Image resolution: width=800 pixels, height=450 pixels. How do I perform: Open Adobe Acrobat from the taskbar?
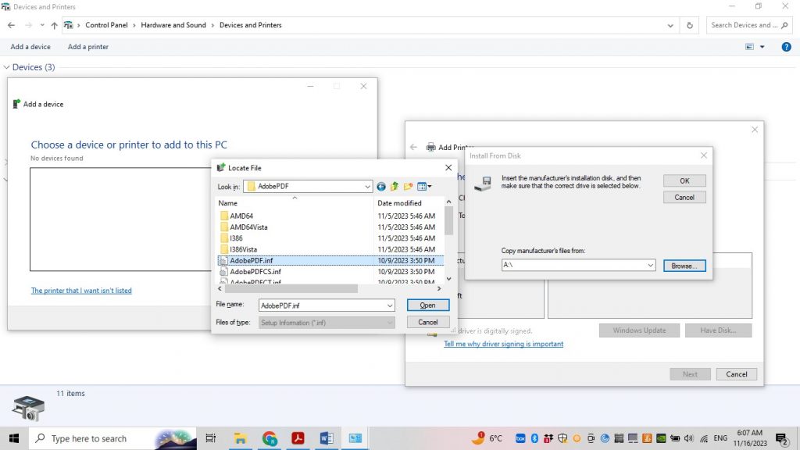pyautogui.click(x=298, y=438)
